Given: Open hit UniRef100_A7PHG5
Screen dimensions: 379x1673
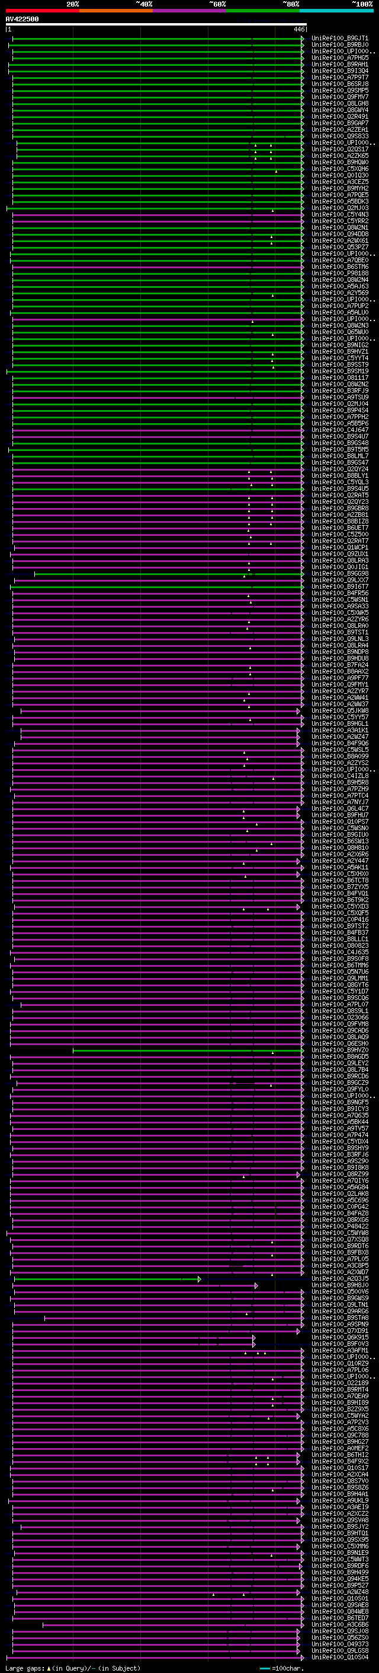Looking at the screenshot, I should click(339, 58).
